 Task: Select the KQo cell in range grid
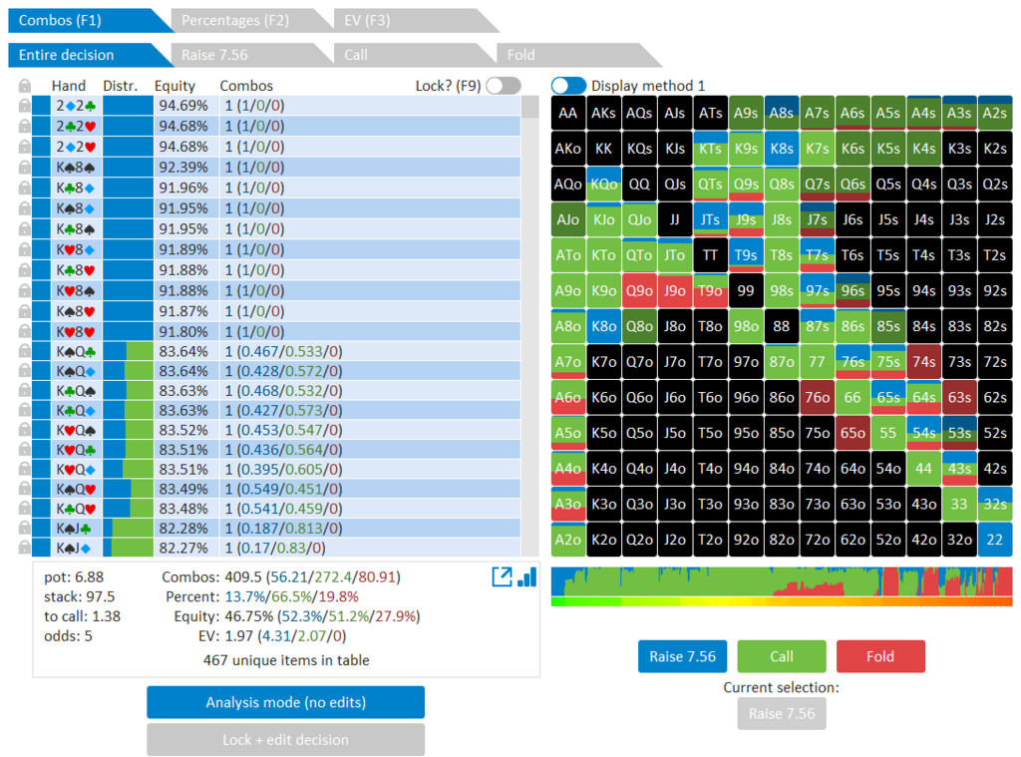[603, 185]
